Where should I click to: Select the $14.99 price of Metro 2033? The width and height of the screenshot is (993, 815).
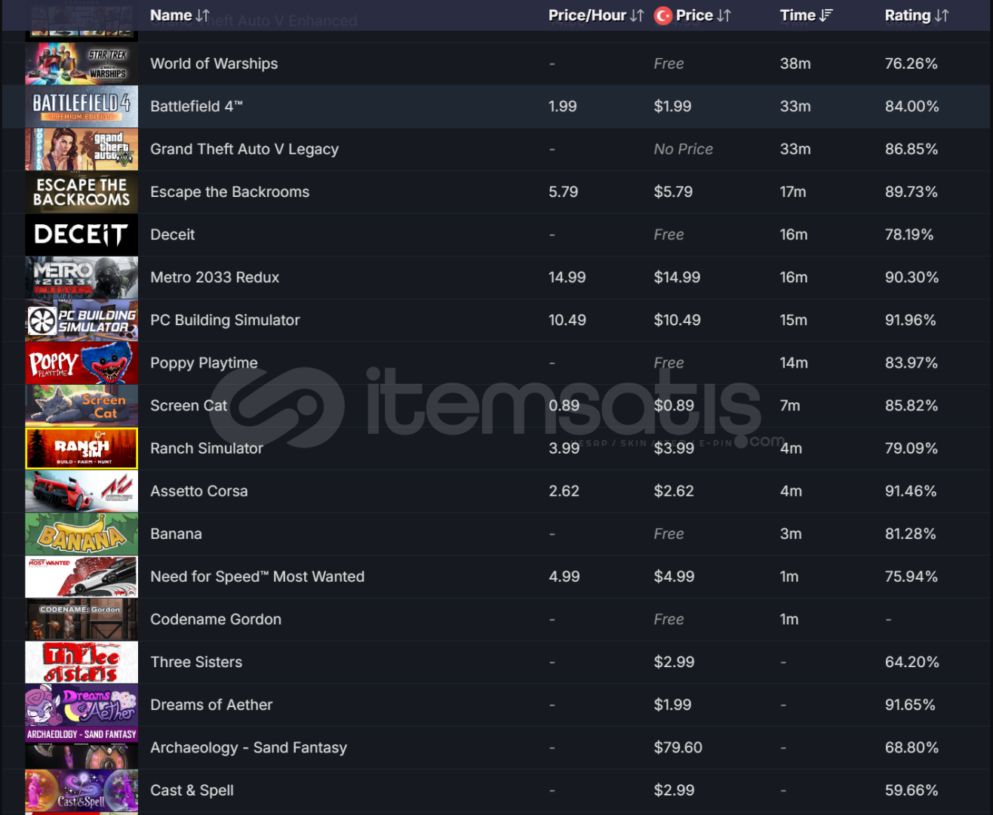click(677, 278)
